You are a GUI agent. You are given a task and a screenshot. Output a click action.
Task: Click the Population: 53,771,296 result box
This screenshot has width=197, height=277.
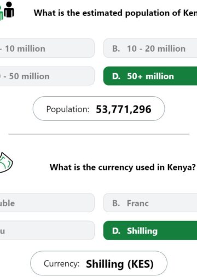[x=99, y=109]
